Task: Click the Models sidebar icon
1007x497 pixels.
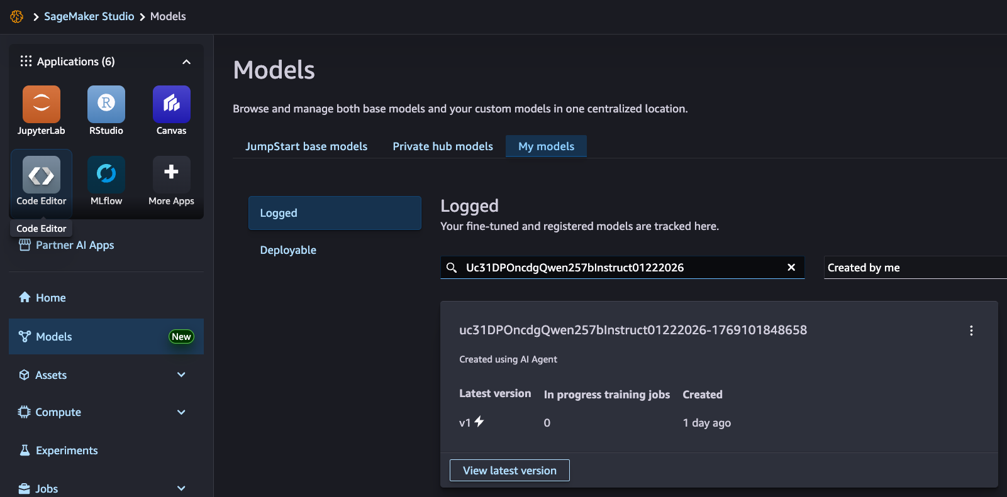Action: tap(25, 336)
